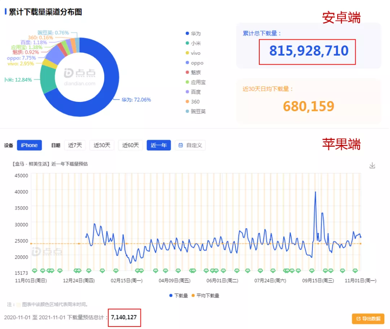Click the 30000 y-axis label
390x329 pixels.
(x=21, y=225)
